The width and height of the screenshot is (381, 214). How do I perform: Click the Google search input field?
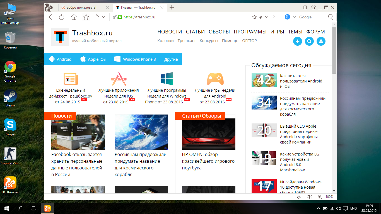click(x=312, y=17)
